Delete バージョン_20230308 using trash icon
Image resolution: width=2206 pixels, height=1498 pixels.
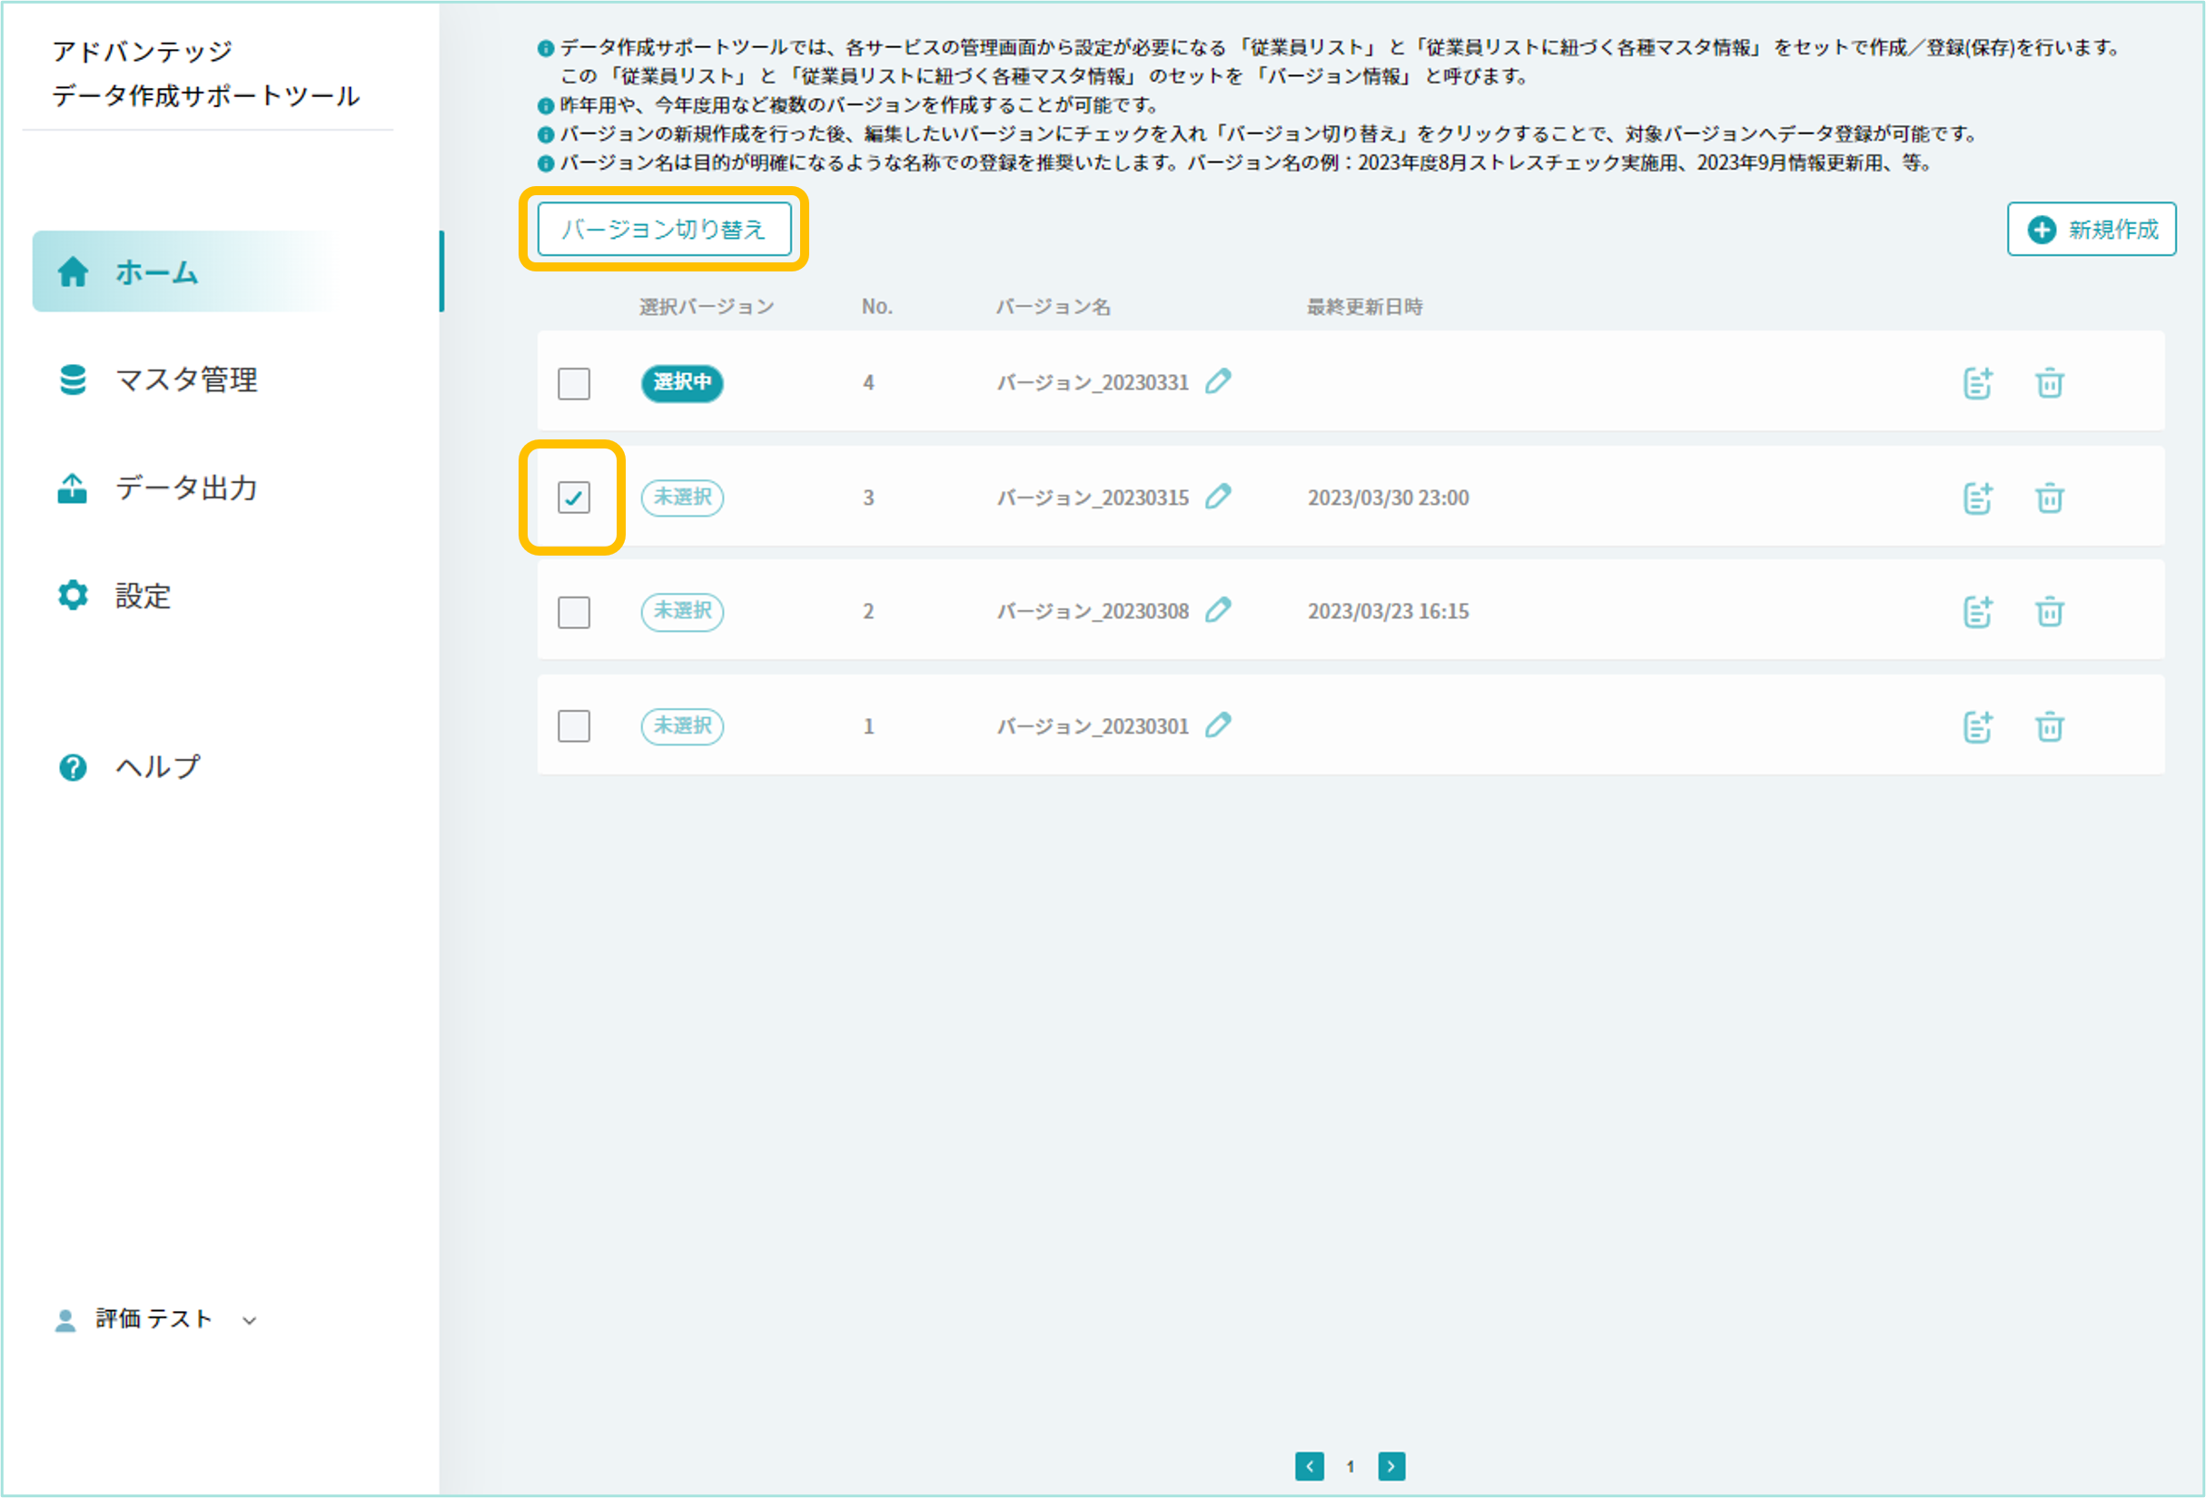(2051, 612)
